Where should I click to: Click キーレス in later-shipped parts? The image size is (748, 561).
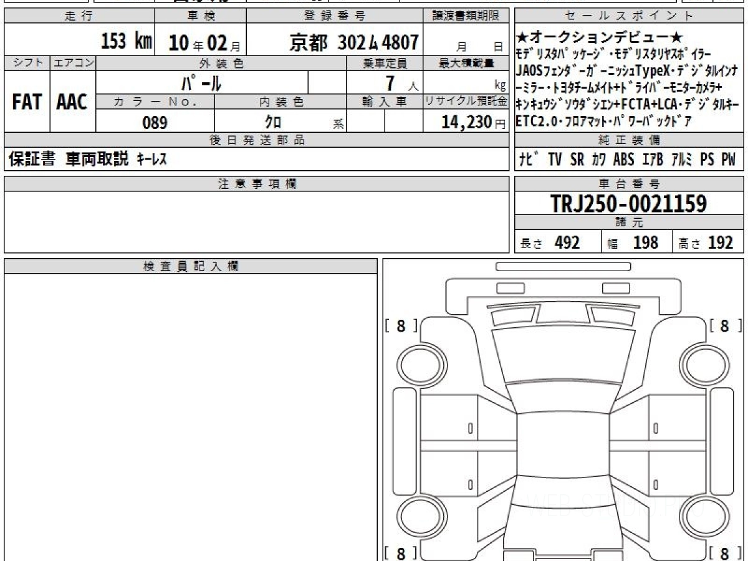151,160
